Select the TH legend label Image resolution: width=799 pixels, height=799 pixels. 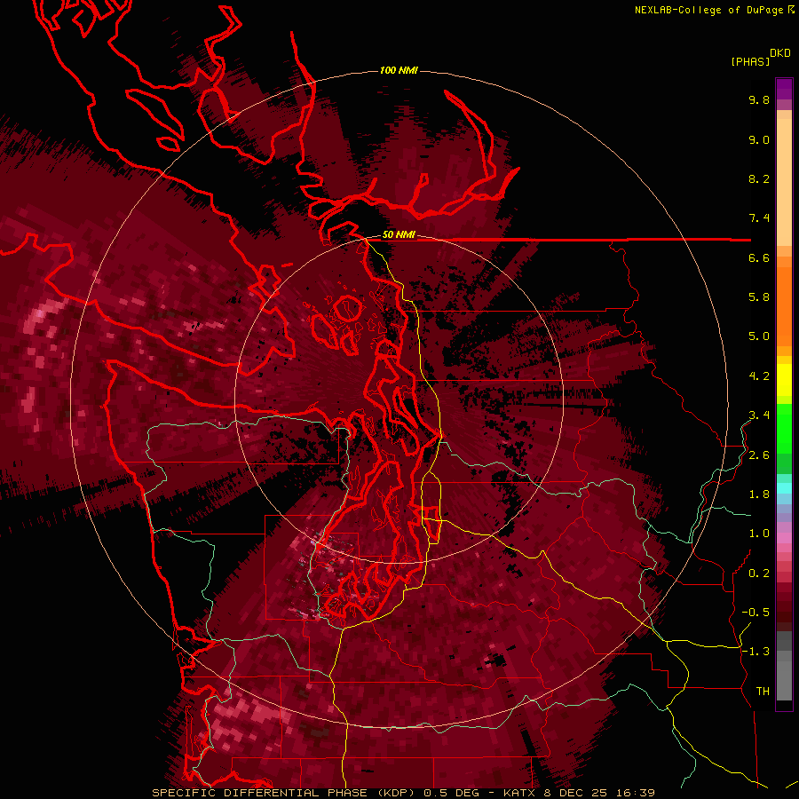763,692
